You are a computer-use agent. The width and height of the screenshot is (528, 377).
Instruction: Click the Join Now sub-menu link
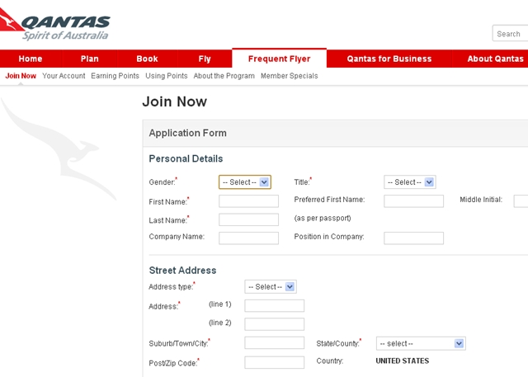[21, 76]
